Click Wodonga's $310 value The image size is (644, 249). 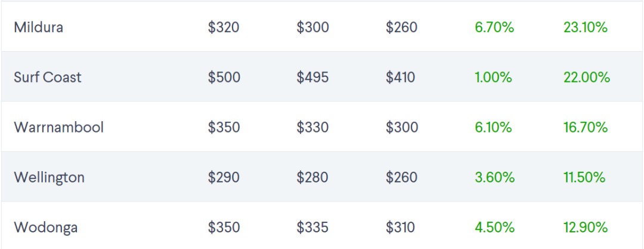point(401,227)
